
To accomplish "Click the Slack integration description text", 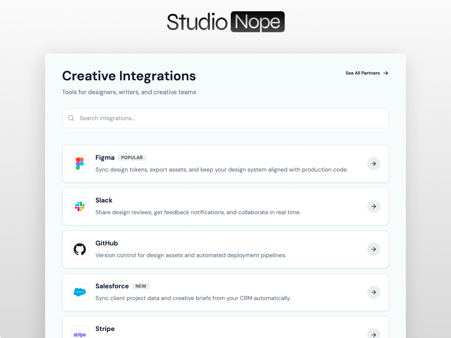I will [x=198, y=212].
